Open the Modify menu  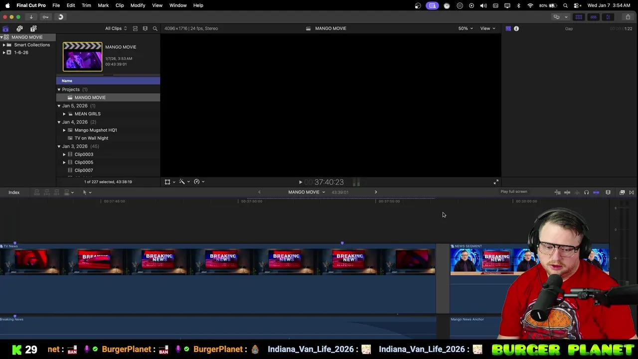click(138, 5)
